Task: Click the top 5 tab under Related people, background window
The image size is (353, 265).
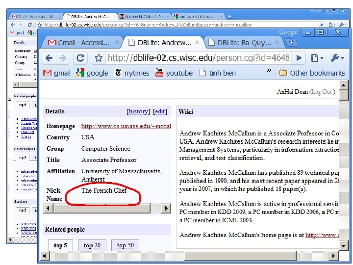Action: click(x=23, y=105)
